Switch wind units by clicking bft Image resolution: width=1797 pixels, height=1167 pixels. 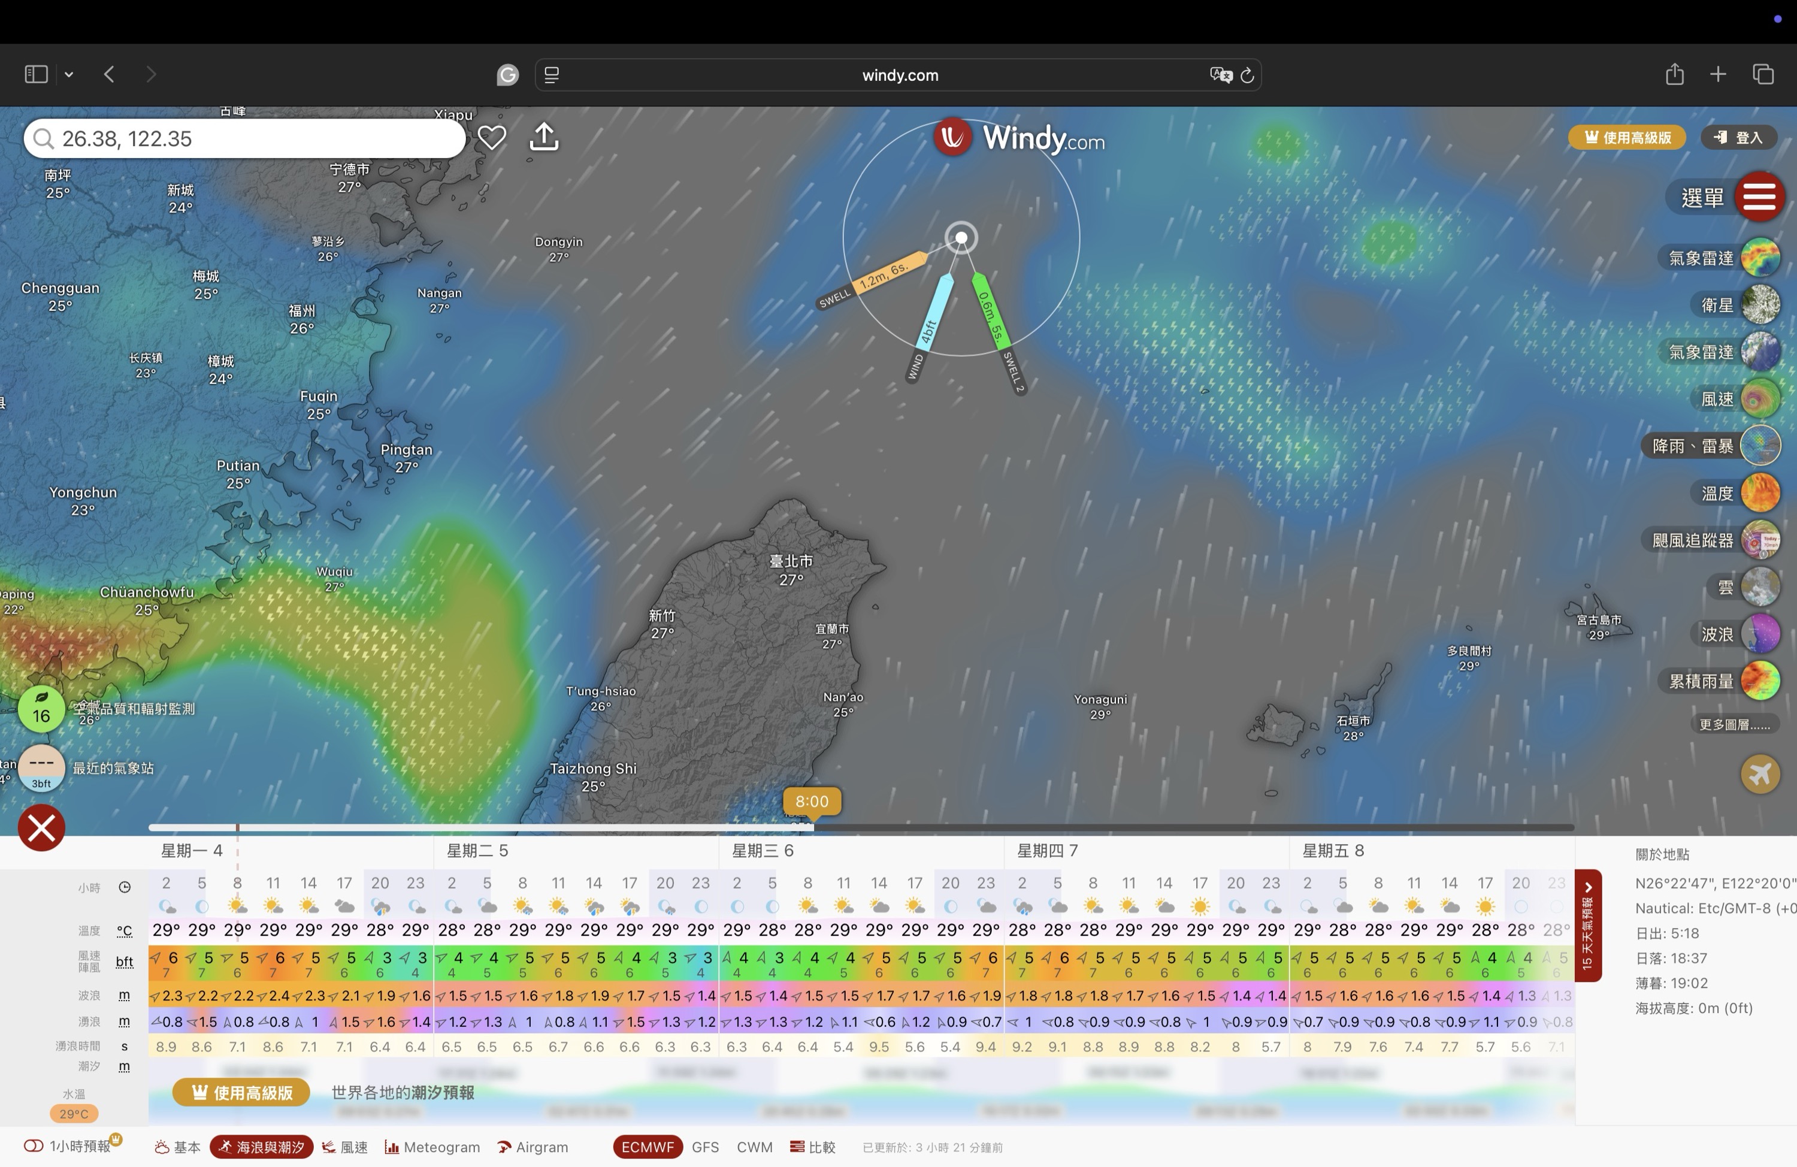125,962
